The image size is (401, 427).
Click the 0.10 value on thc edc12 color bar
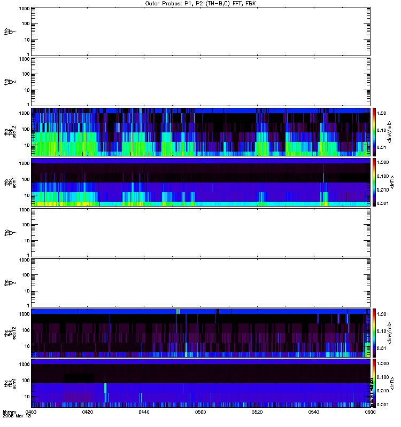coord(381,331)
